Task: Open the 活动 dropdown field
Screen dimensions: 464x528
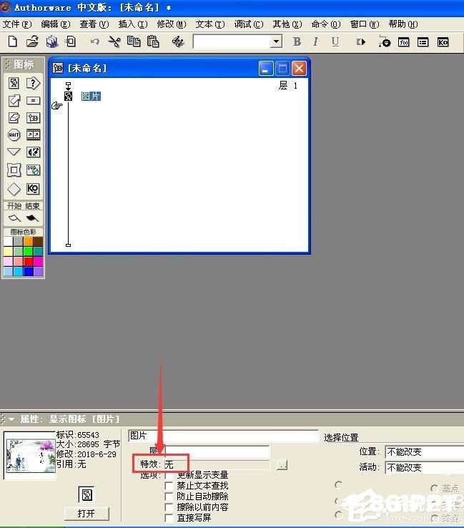Action: (x=424, y=467)
